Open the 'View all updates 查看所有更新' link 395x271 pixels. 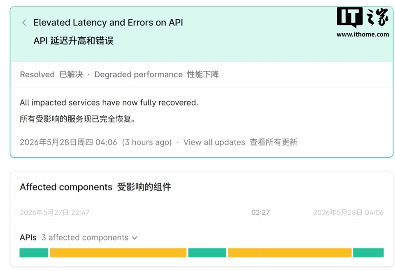240,142
